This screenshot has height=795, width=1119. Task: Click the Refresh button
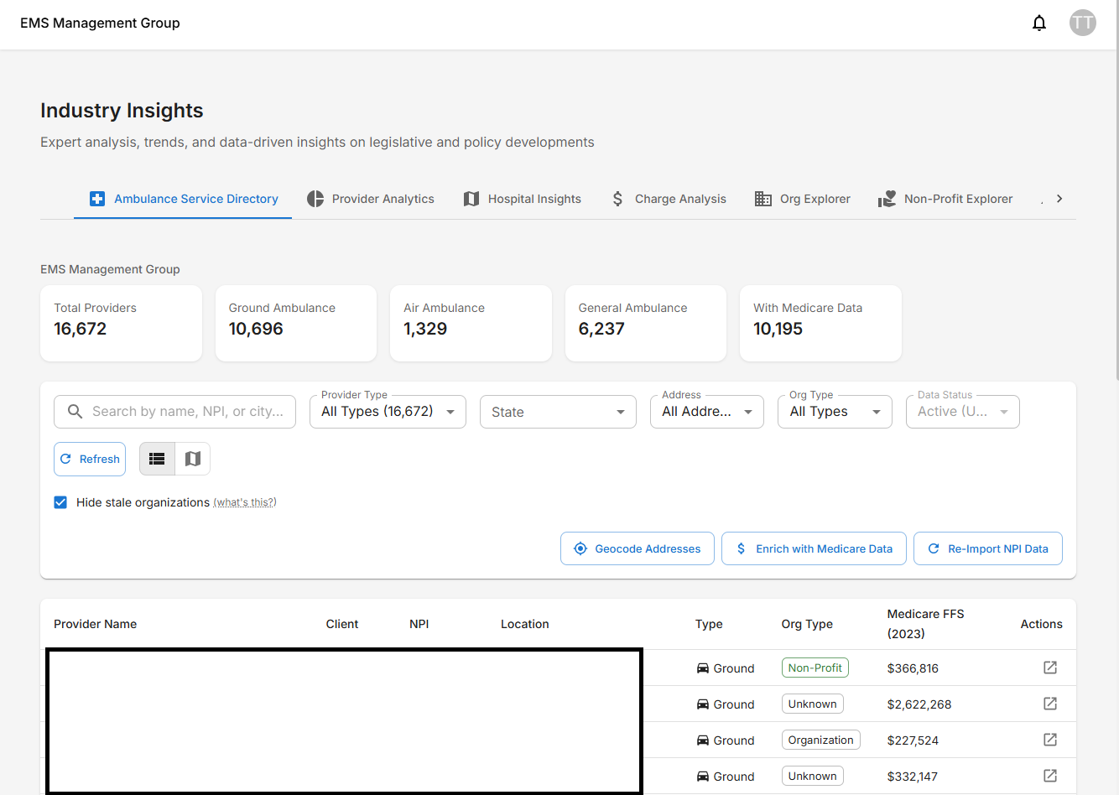(x=90, y=459)
